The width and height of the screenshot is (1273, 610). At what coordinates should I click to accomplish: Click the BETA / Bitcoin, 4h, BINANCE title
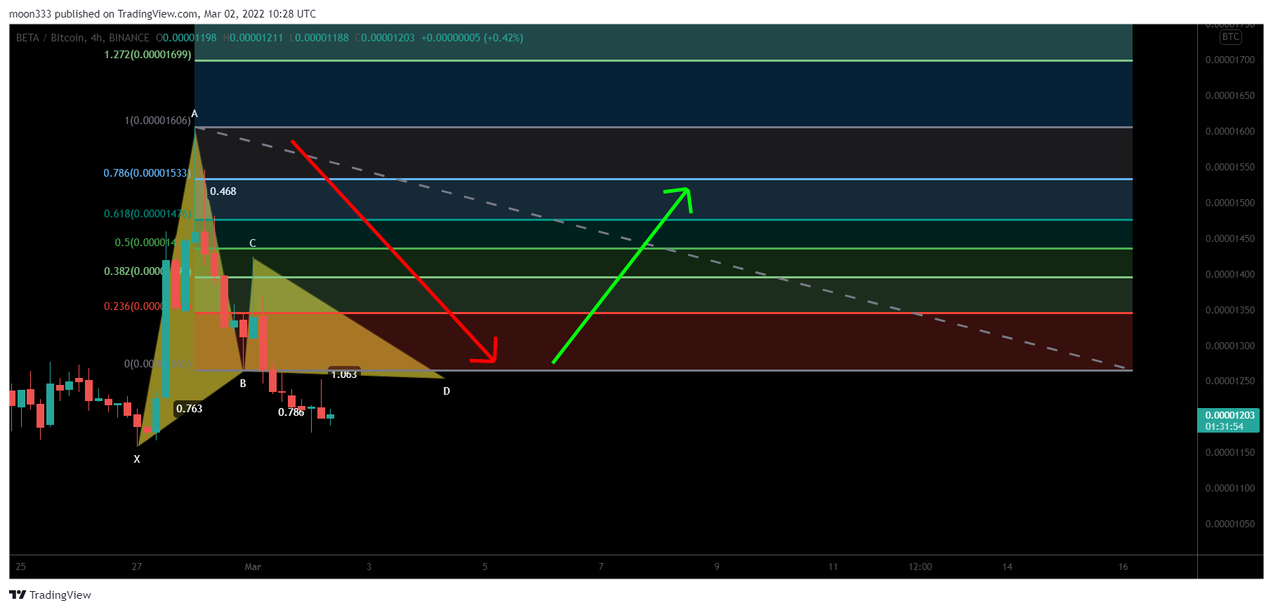(x=83, y=38)
